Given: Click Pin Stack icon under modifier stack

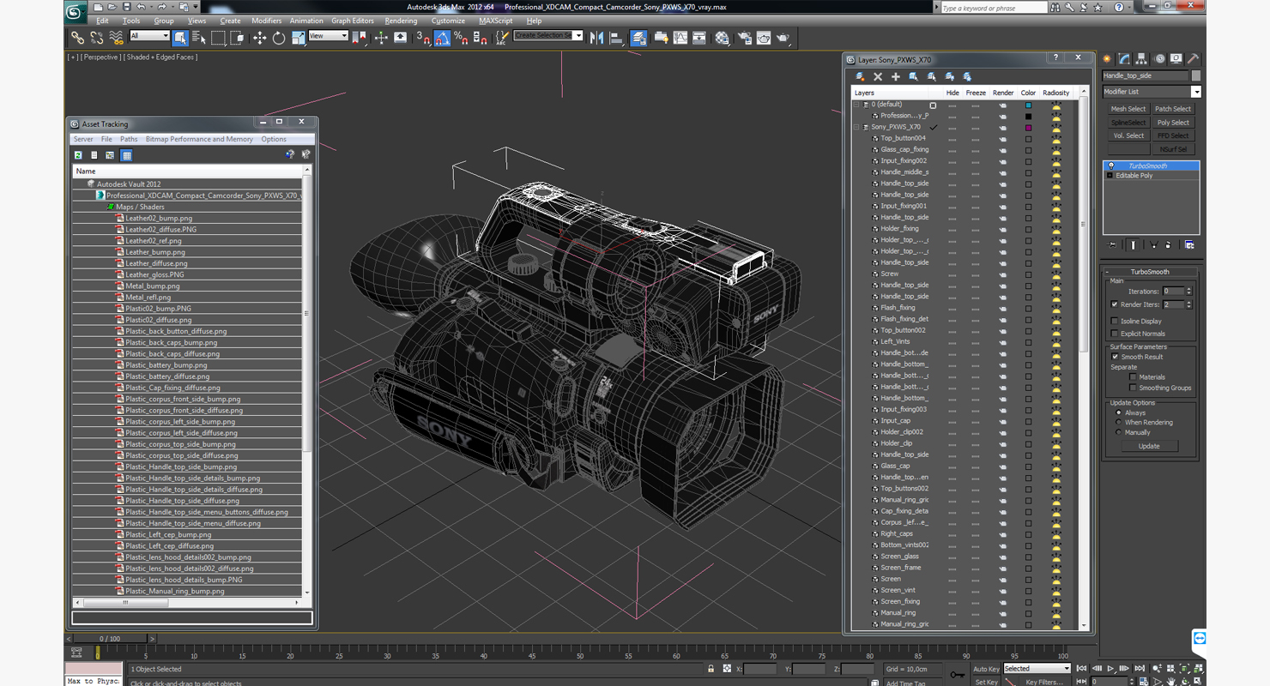Looking at the screenshot, I should point(1113,245).
